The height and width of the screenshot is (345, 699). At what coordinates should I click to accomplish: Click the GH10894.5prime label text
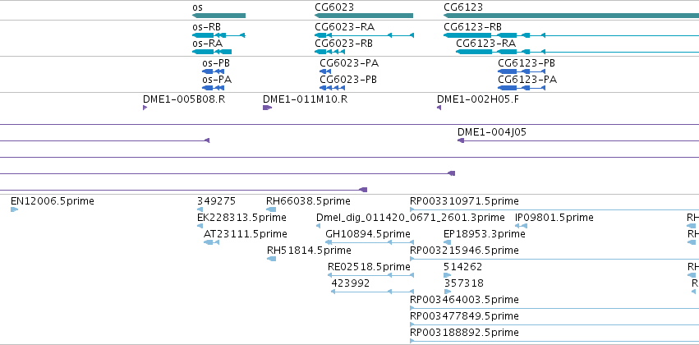click(x=368, y=234)
